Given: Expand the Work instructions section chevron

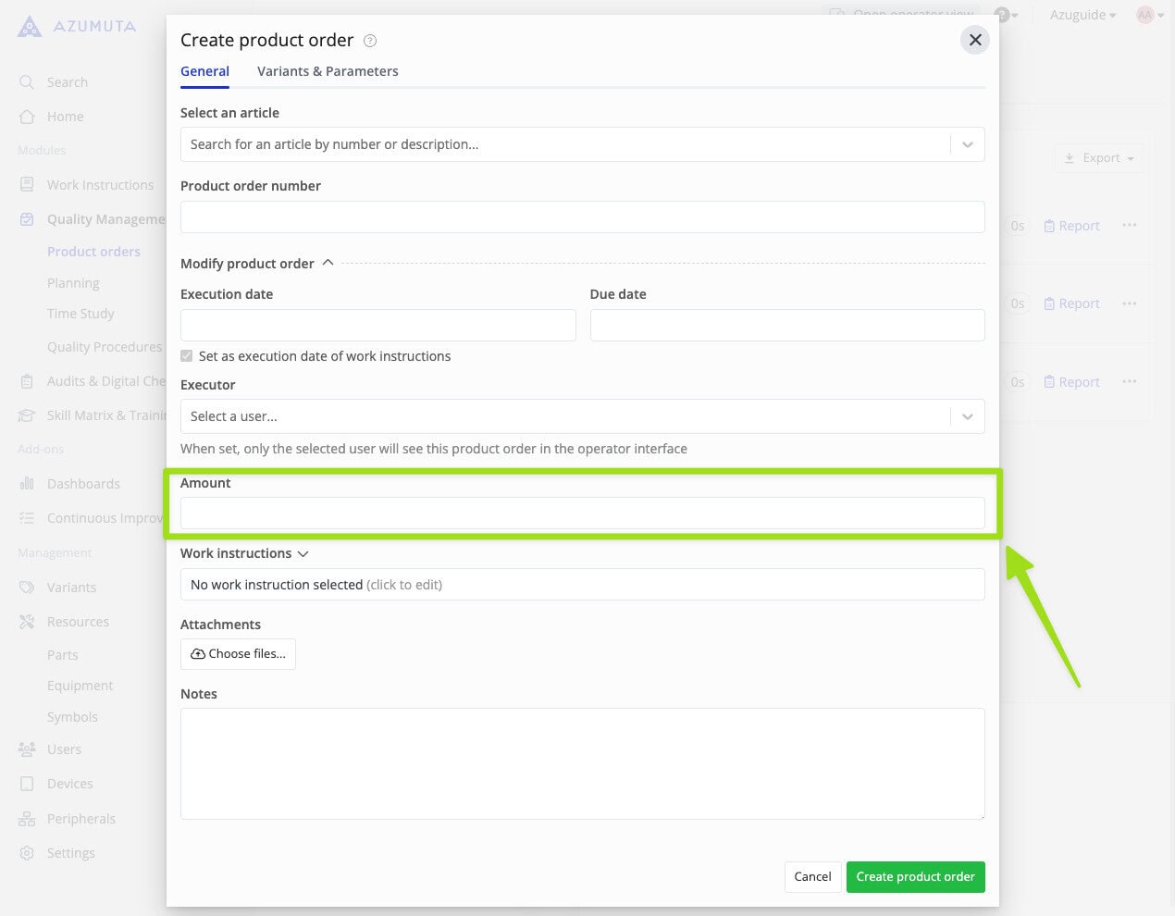Looking at the screenshot, I should point(303,553).
